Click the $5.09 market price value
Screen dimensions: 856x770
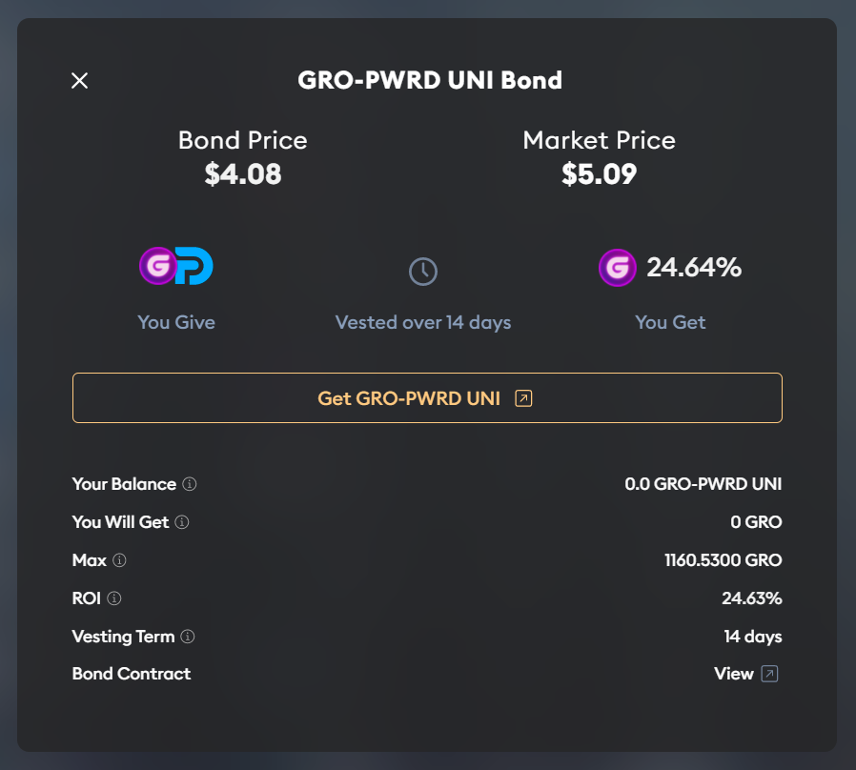coord(599,174)
